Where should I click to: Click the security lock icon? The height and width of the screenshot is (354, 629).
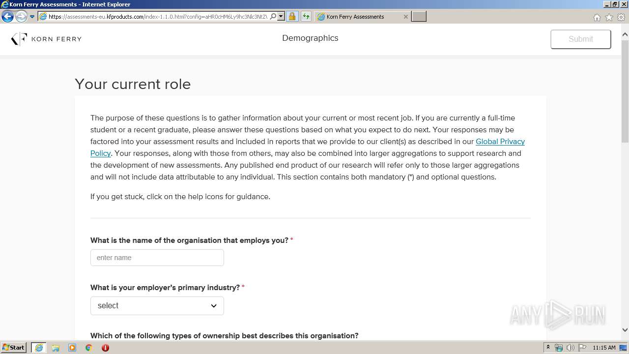(x=292, y=17)
